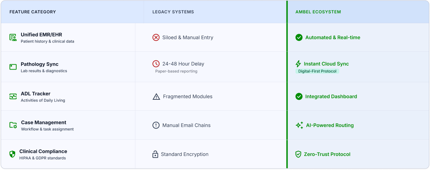This screenshot has width=430, height=170.
Task: Click the Ambel Ecosystem column header
Action: [318, 12]
